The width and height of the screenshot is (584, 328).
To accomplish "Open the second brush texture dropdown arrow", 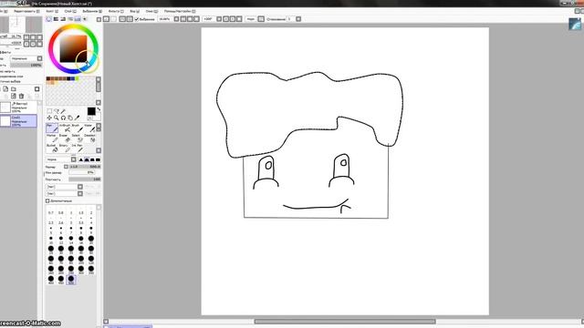I will point(80,193).
